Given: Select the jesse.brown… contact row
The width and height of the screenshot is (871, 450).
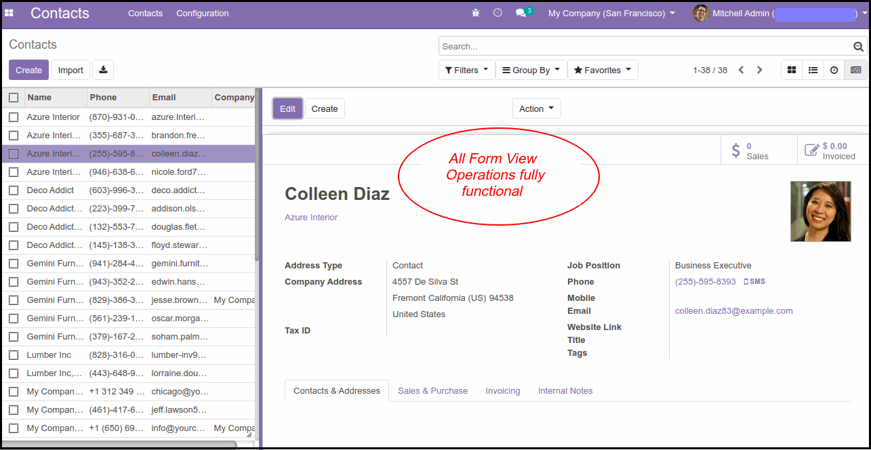Looking at the screenshot, I should [x=129, y=300].
